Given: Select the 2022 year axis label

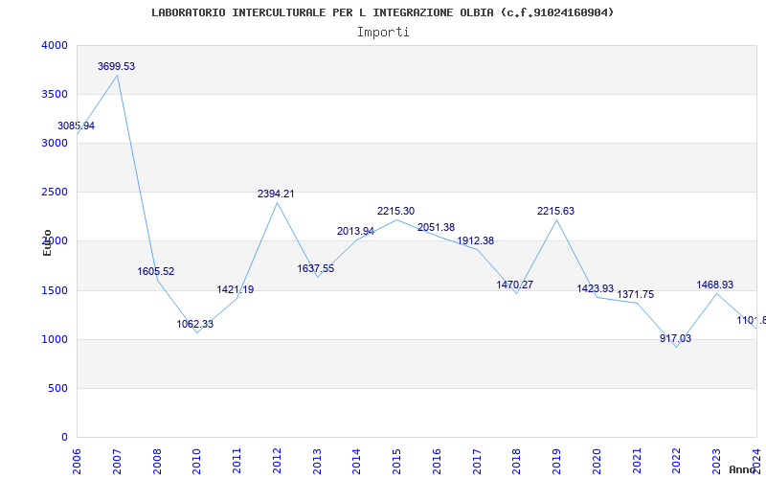Looking at the screenshot, I should [x=677, y=461].
